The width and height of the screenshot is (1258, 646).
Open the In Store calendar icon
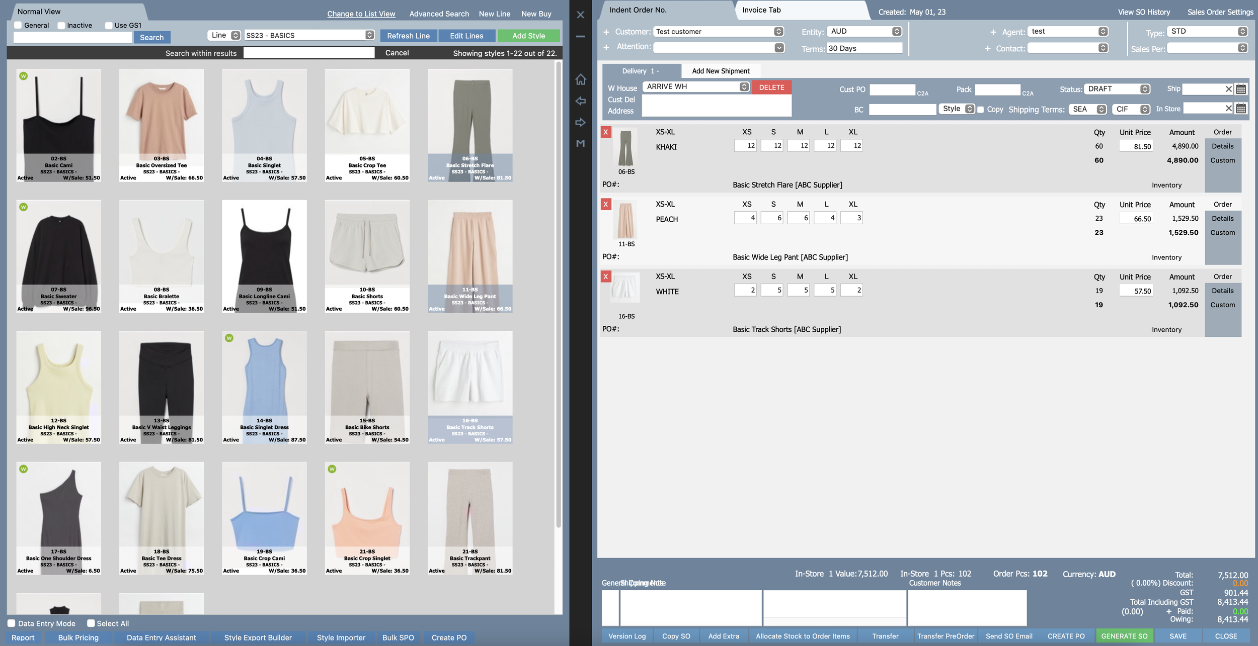coord(1241,109)
